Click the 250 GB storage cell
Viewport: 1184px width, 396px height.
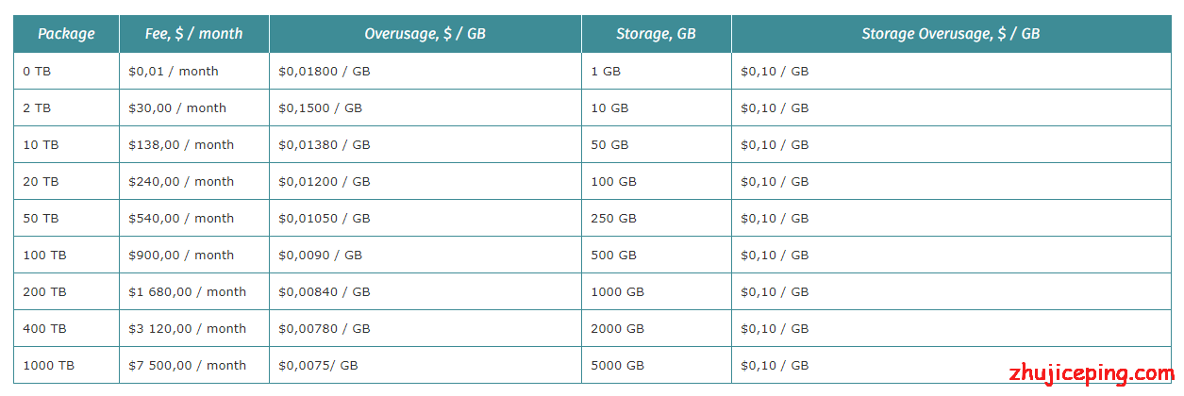(x=657, y=219)
